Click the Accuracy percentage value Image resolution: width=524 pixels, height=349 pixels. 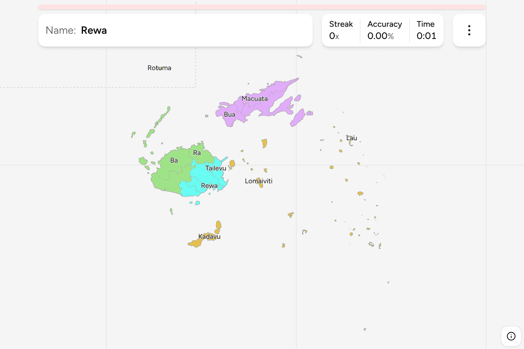click(x=380, y=36)
